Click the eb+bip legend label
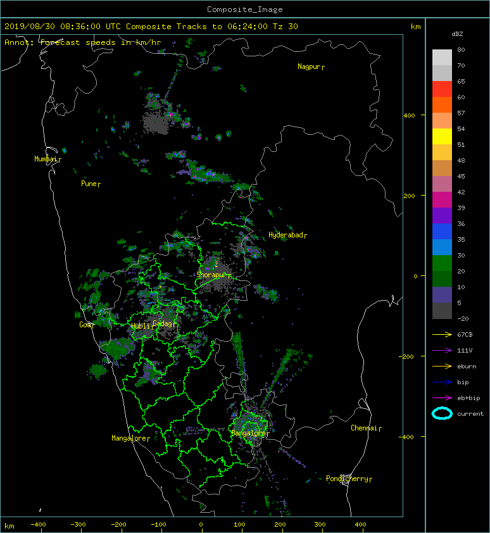This screenshot has width=490, height=533. pos(468,398)
